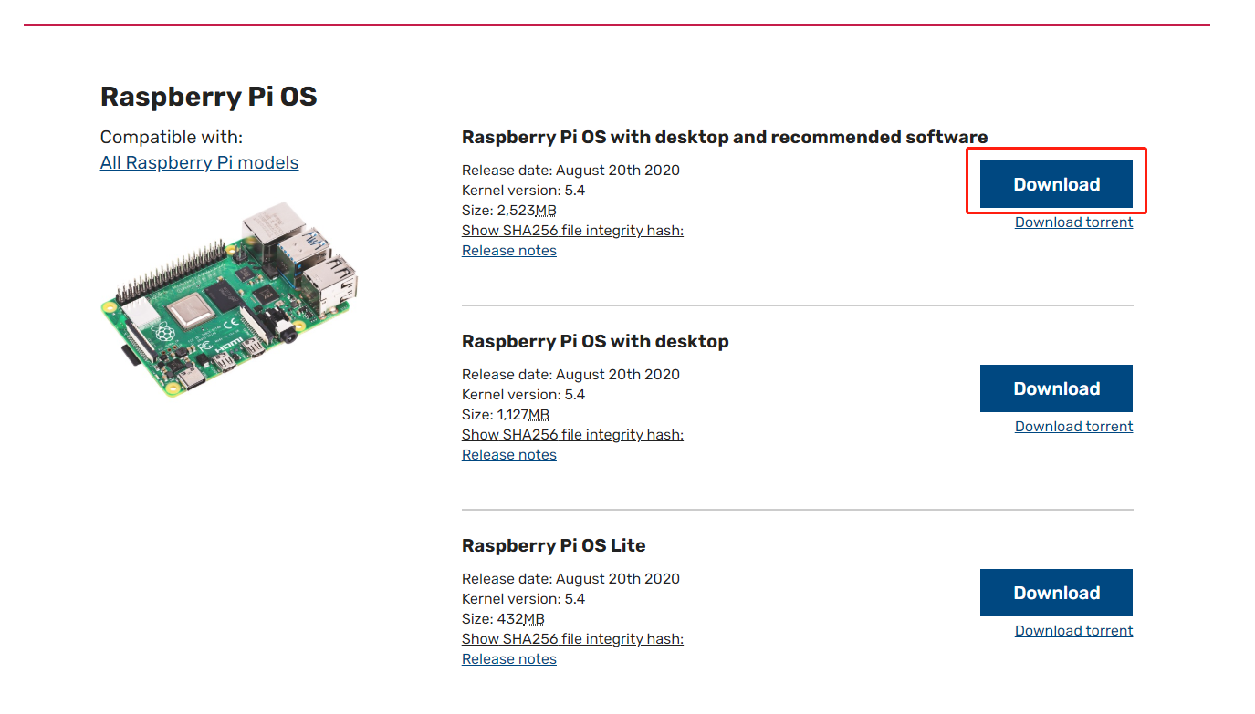The height and width of the screenshot is (714, 1255).
Task: Click the Raspberry Pi OS page heading
Action: coord(209,97)
